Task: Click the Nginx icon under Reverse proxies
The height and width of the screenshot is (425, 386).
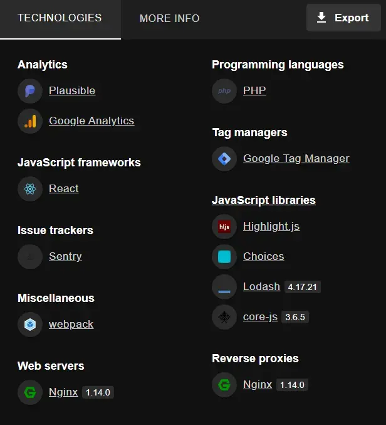Action: click(224, 385)
